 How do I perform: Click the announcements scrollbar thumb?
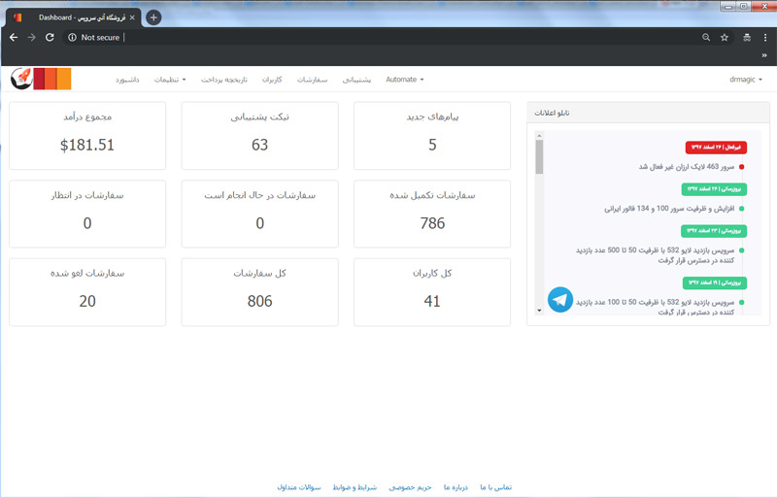click(x=539, y=156)
